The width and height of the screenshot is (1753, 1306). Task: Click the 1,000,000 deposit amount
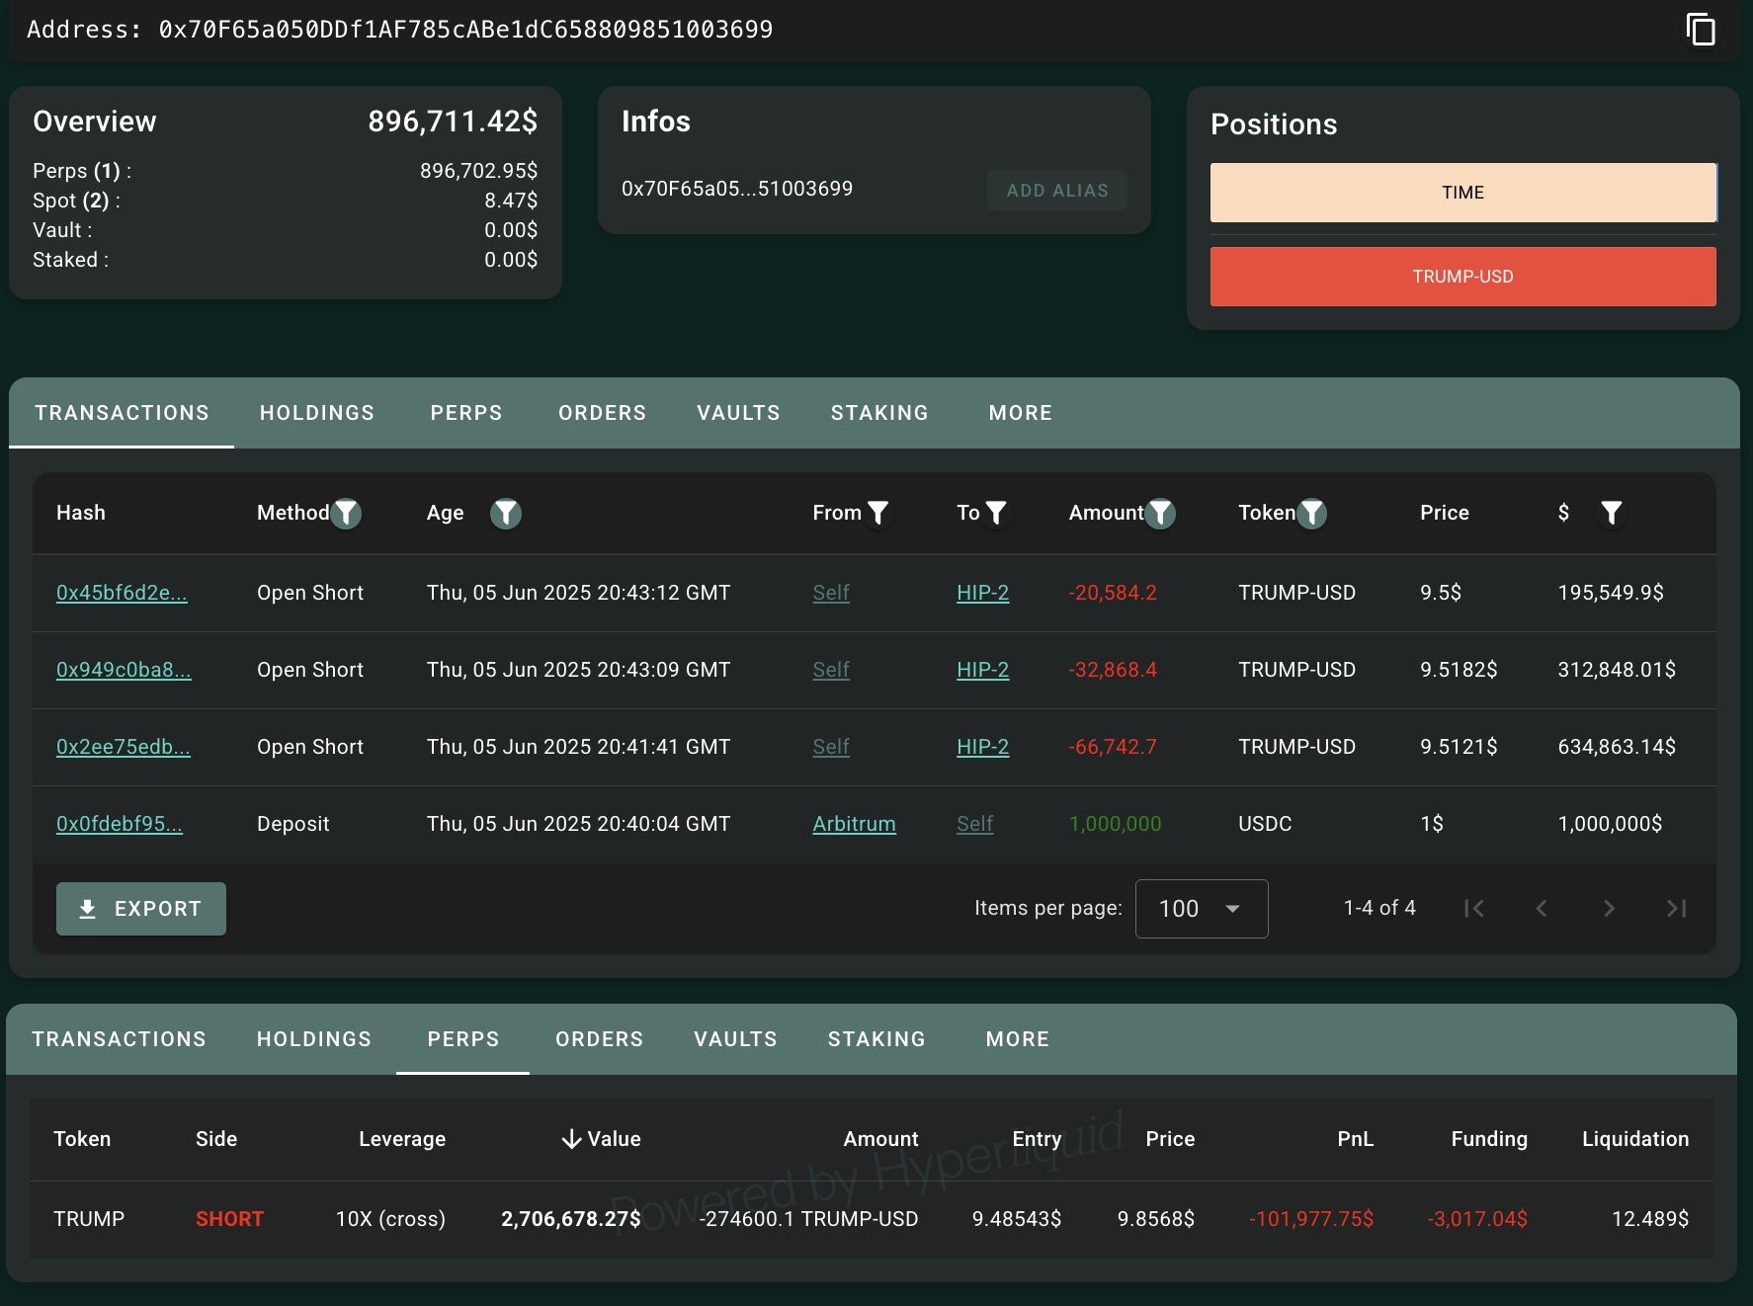[1115, 824]
